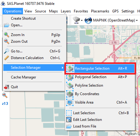Open the Settings menu
The width and height of the screenshot is (140, 136).
(128, 11)
